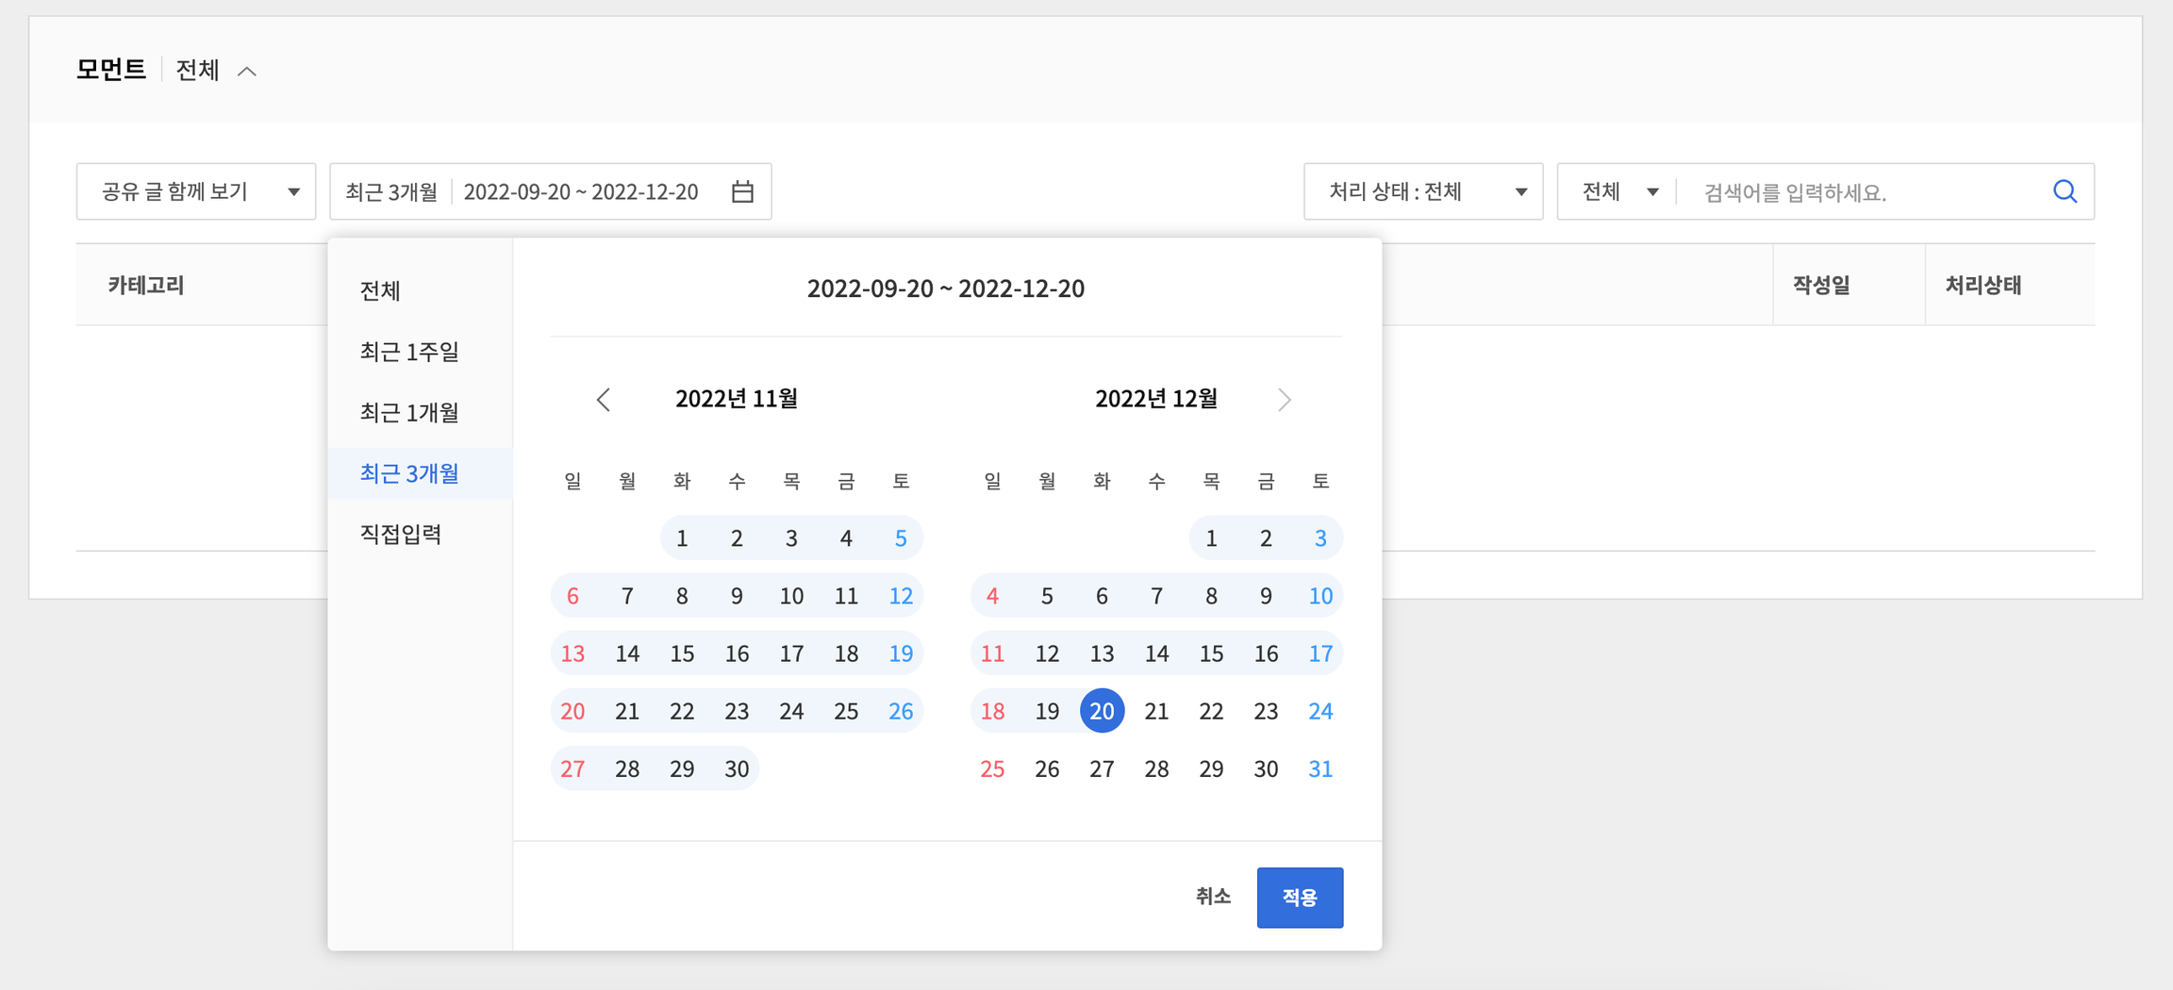Click the search magnifier icon

pos(2065,191)
